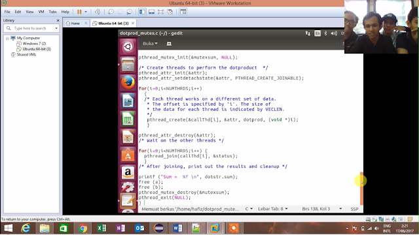This screenshot has width=419, height=235.
Task: Close the Library panel
Action: click(x=58, y=20)
